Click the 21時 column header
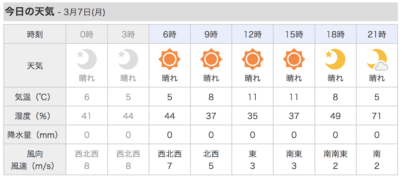Screen dimensions: 402x178 [x=377, y=34]
